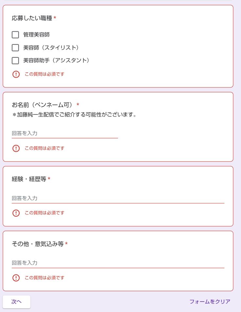Click the その他・意気込み等 question title
The width and height of the screenshot is (241, 312).
pyautogui.click(x=38, y=244)
